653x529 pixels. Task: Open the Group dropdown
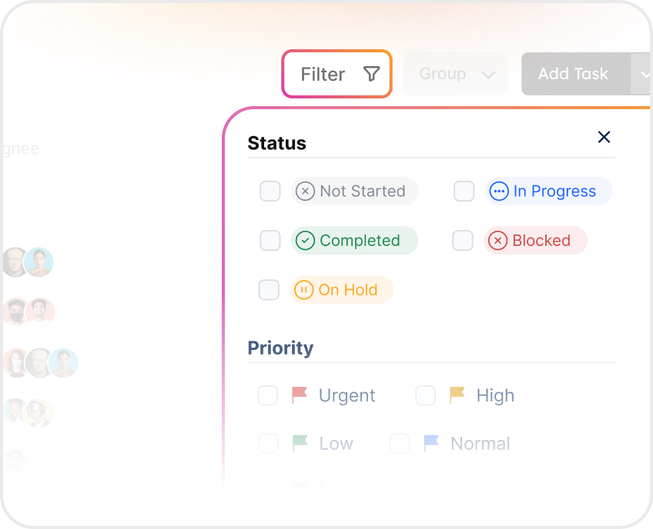(x=456, y=74)
